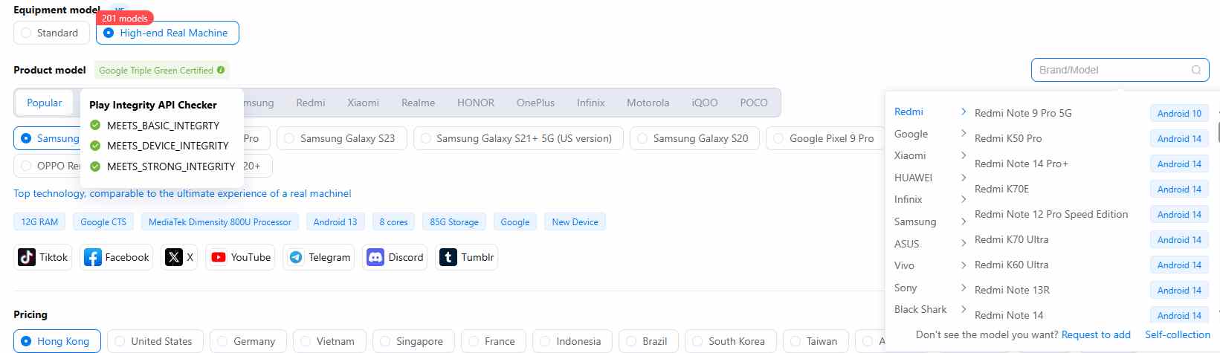Click the YouTube app icon

pyautogui.click(x=219, y=257)
